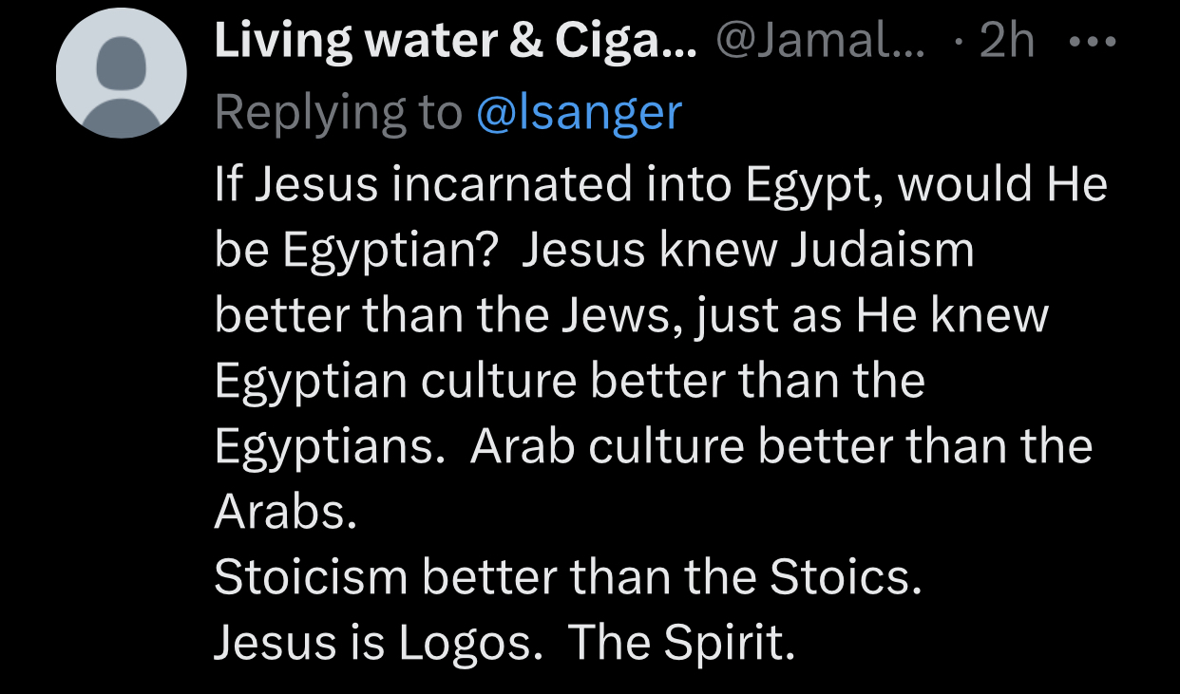1180x694 pixels.
Task: Click the @Jamal... username handle
Action: click(819, 43)
